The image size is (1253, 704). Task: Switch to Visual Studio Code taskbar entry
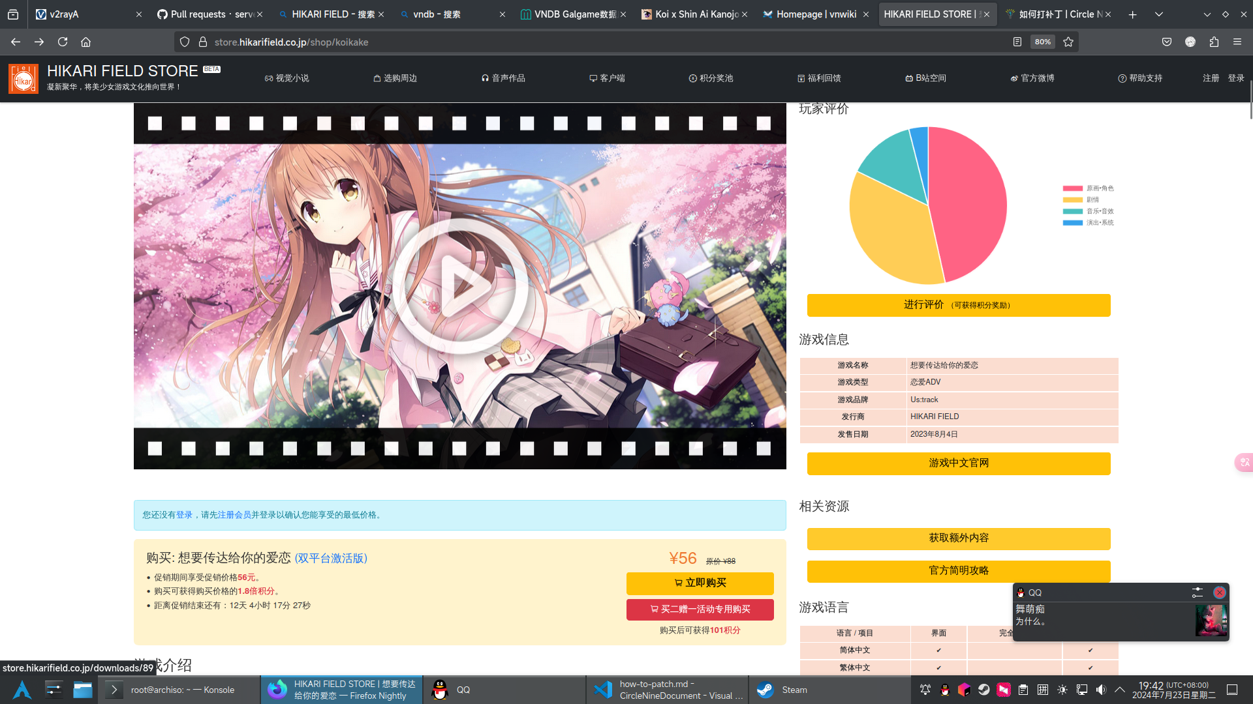(x=667, y=690)
